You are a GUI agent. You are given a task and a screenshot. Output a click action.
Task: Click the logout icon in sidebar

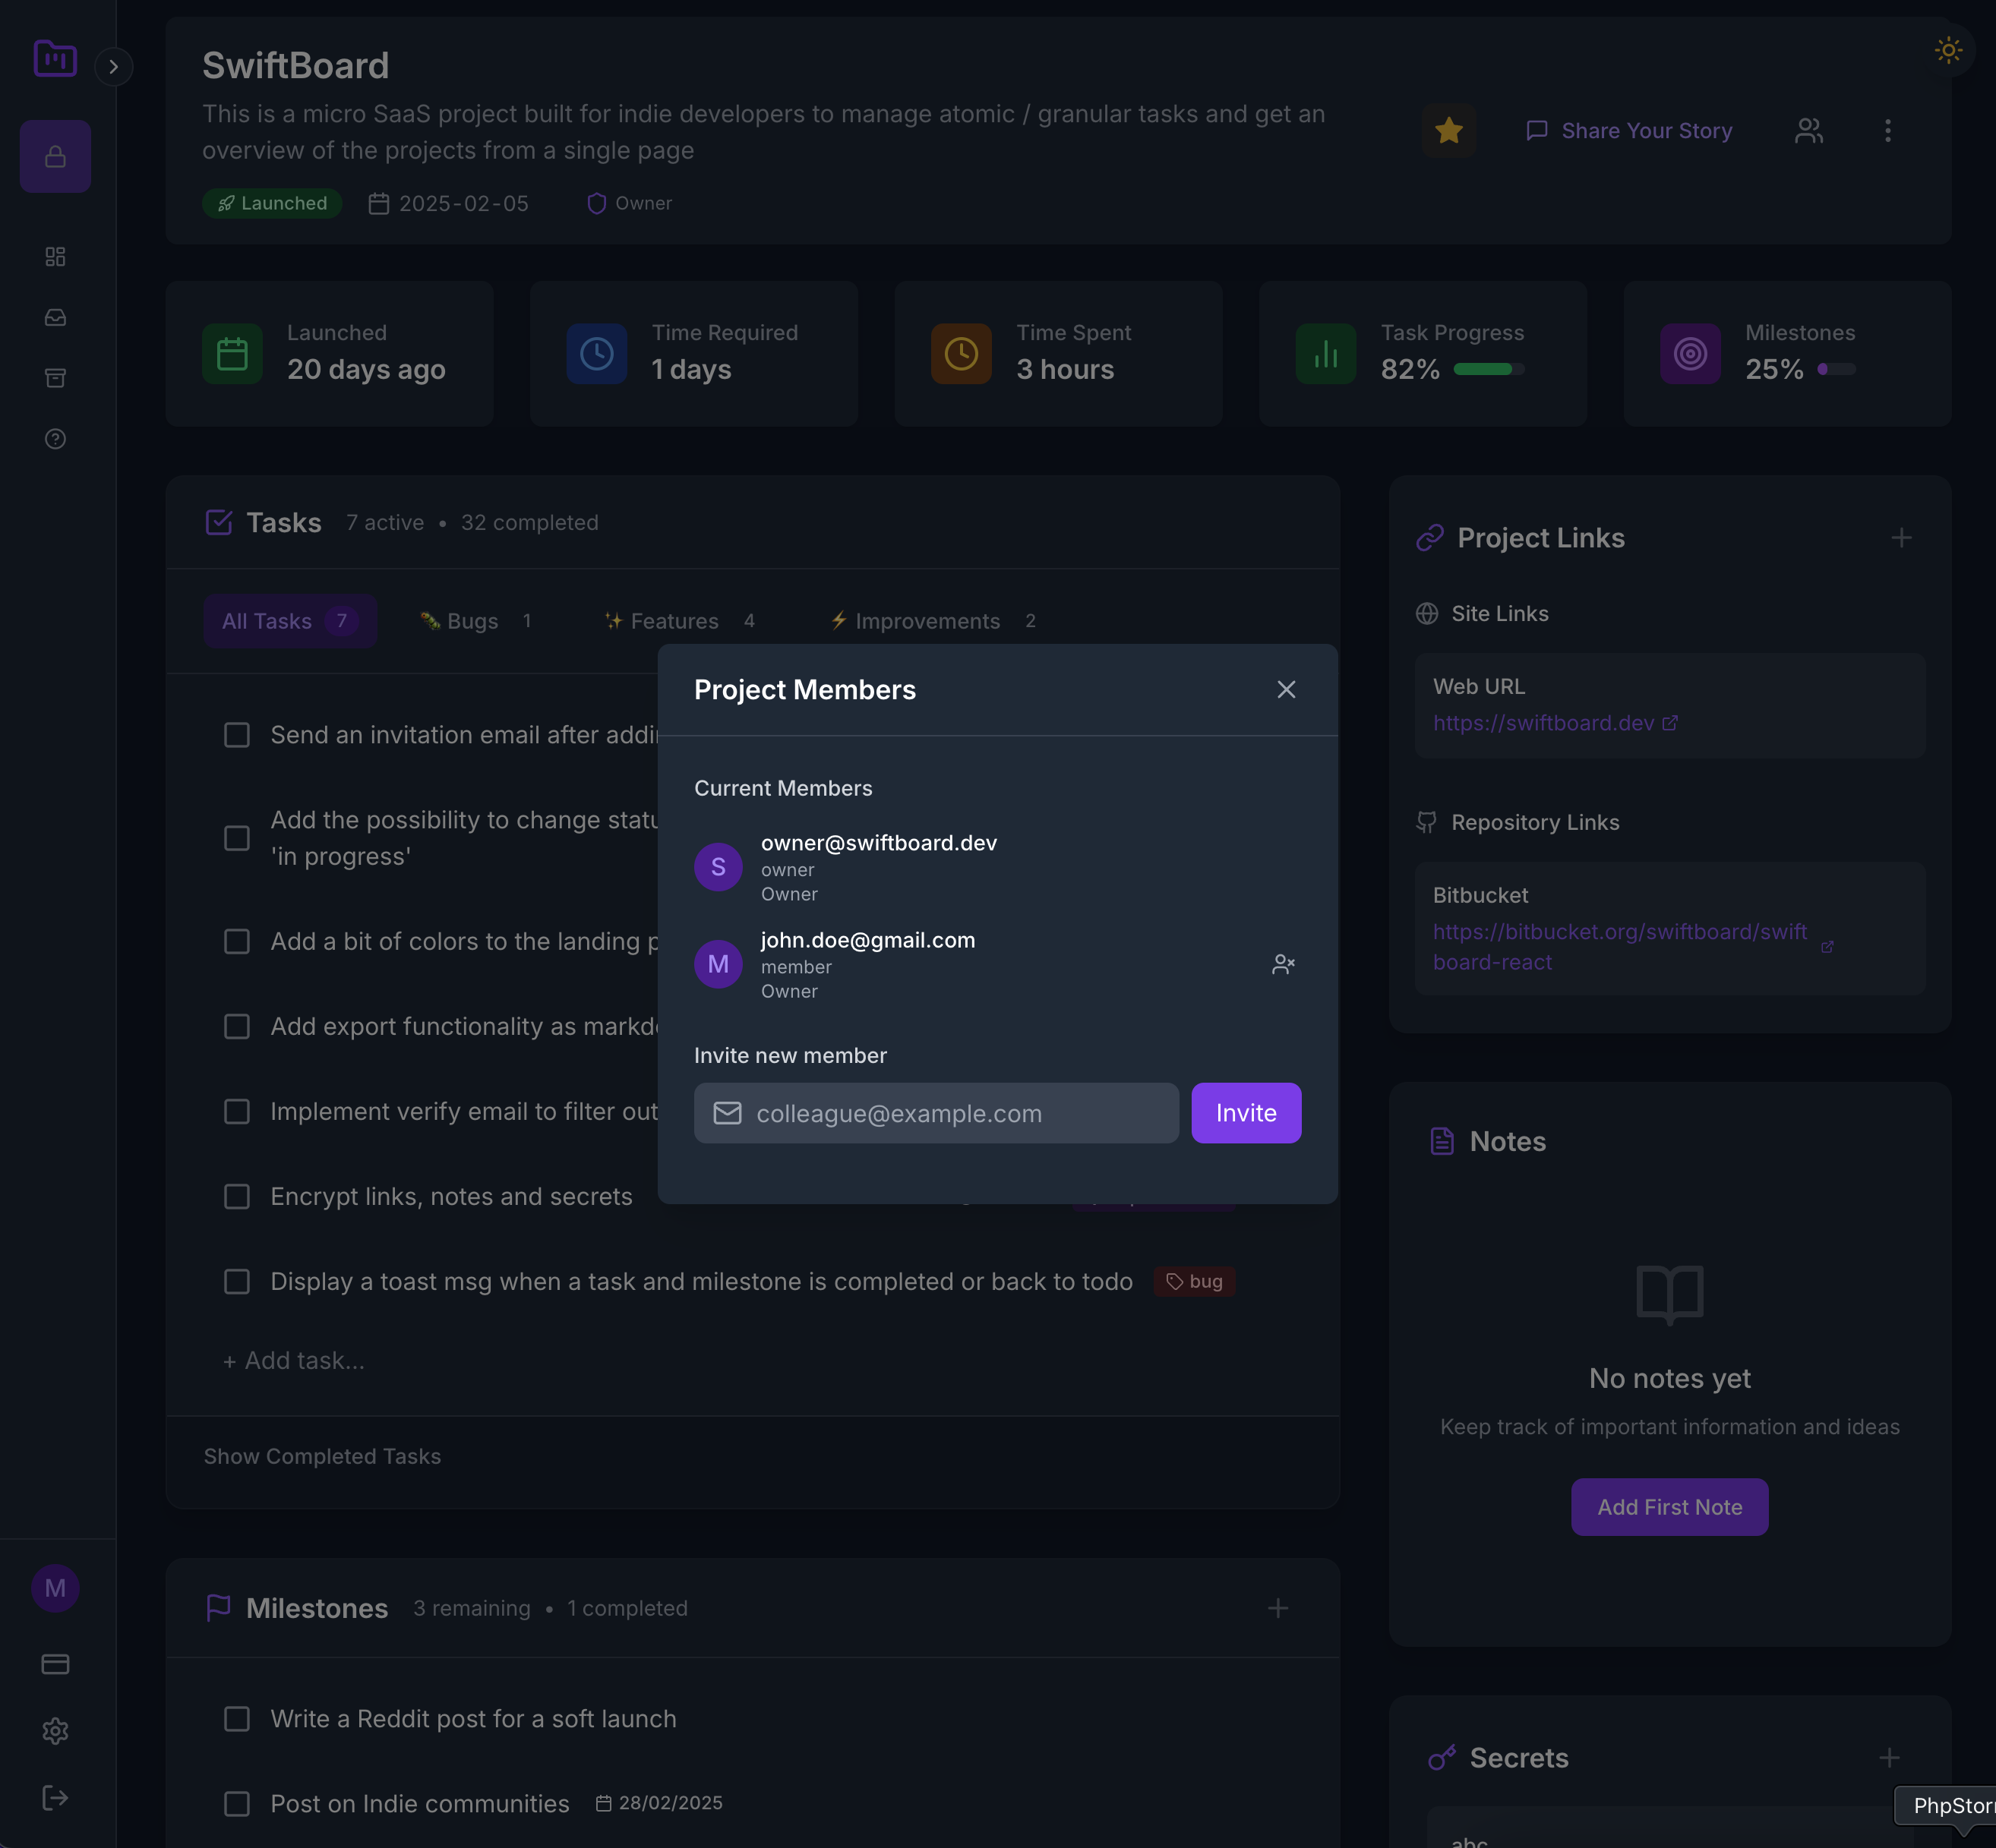(x=55, y=1798)
